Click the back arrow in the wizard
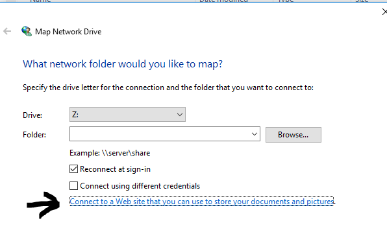This screenshot has width=387, height=245. point(7,31)
